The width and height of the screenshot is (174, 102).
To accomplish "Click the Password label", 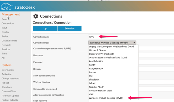I will coord(38,62).
